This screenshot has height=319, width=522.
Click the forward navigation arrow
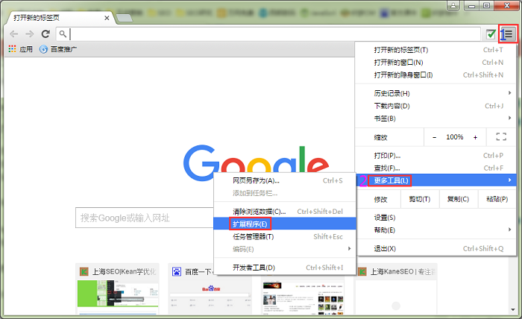30,34
